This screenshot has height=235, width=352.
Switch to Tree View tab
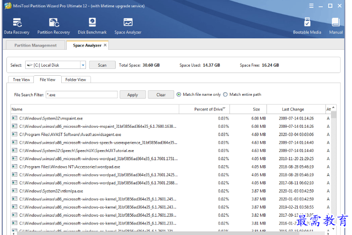pyautogui.click(x=21, y=80)
